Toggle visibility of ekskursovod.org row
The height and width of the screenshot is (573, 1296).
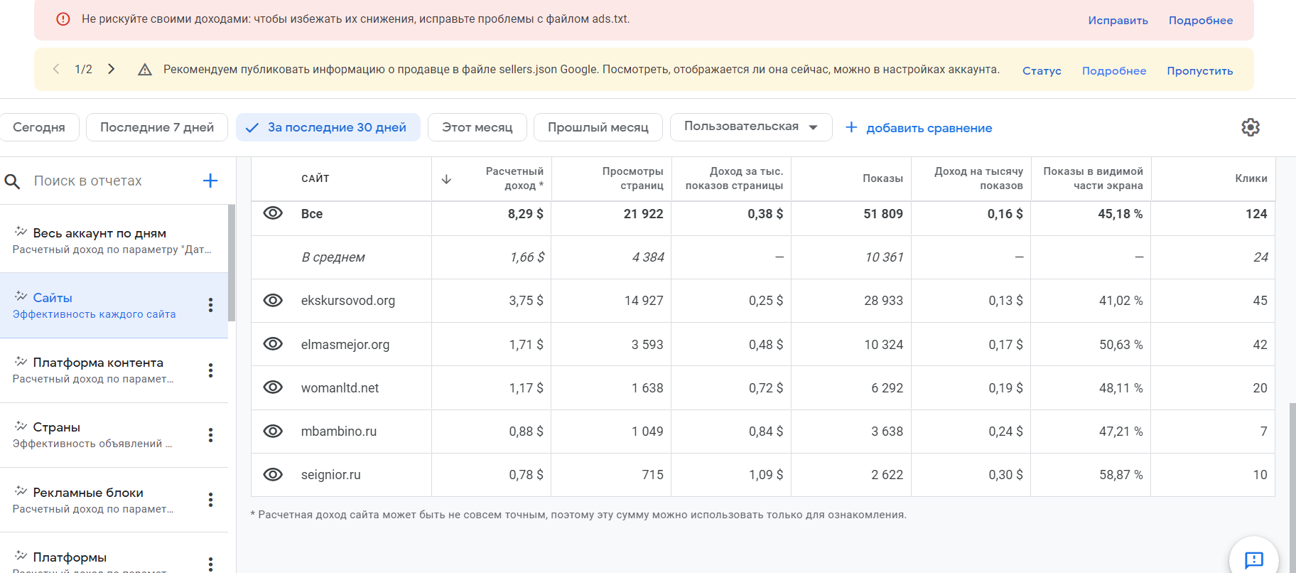pyautogui.click(x=273, y=301)
